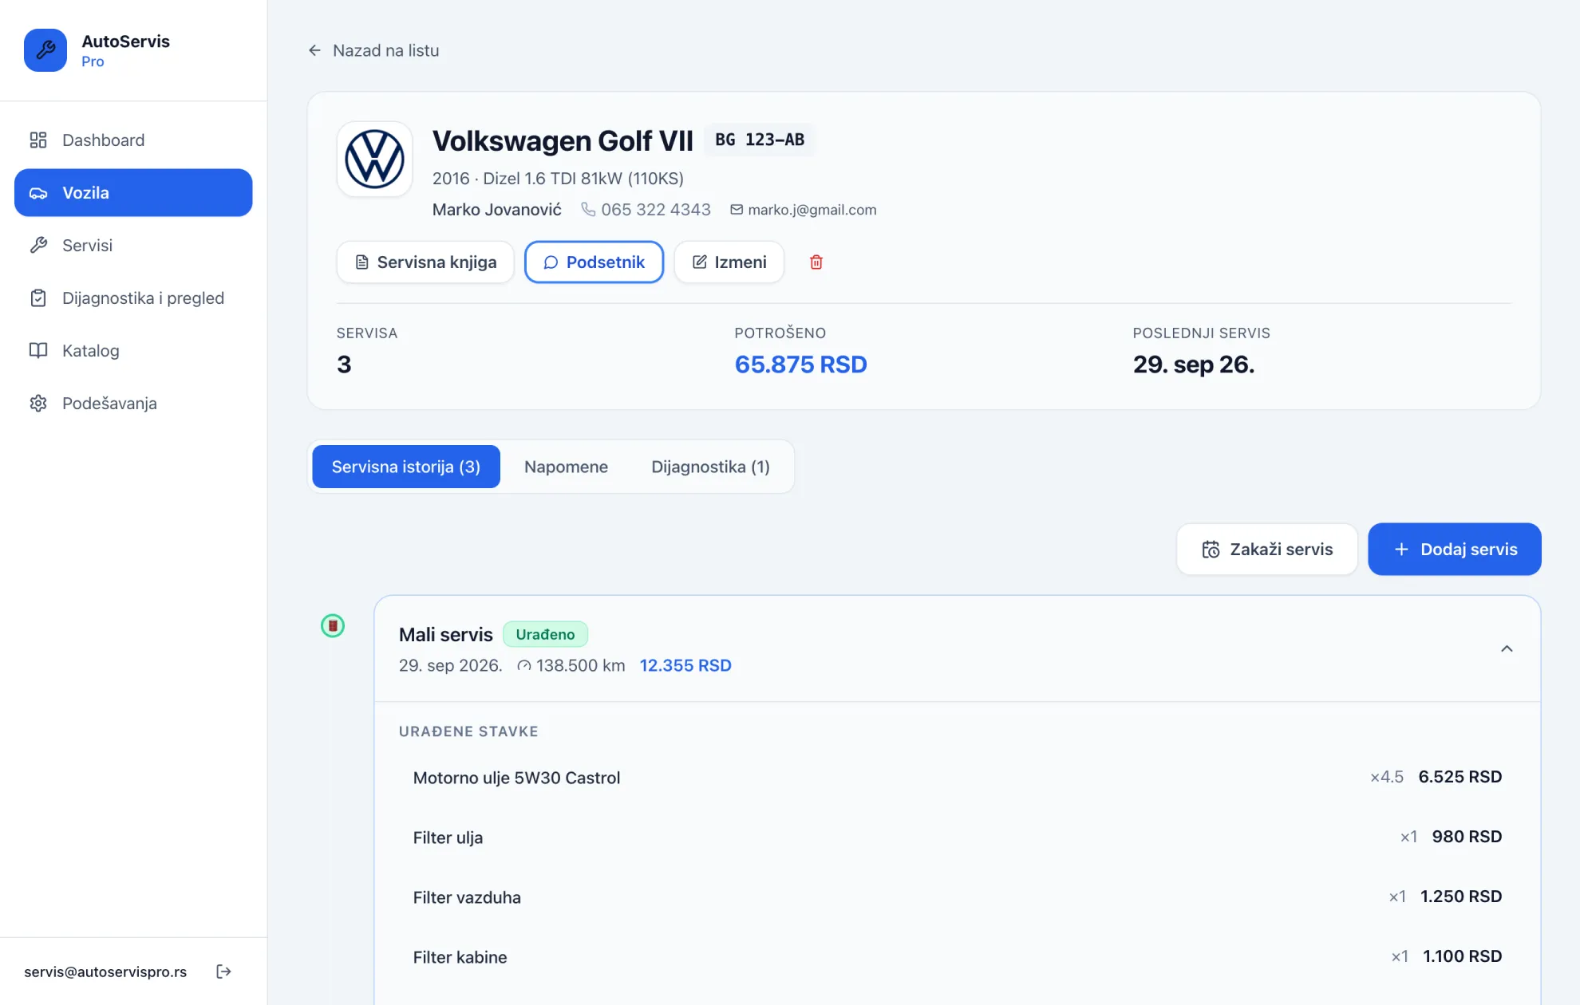Click the owner name Marko Jovanović
Viewport: 1580px width, 1005px height.
[x=497, y=209]
